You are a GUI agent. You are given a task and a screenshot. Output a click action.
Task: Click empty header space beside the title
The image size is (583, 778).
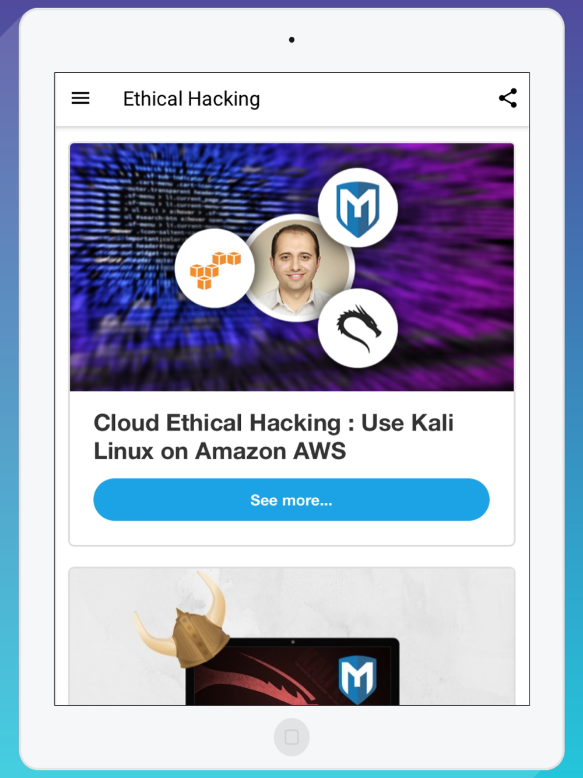(379, 99)
